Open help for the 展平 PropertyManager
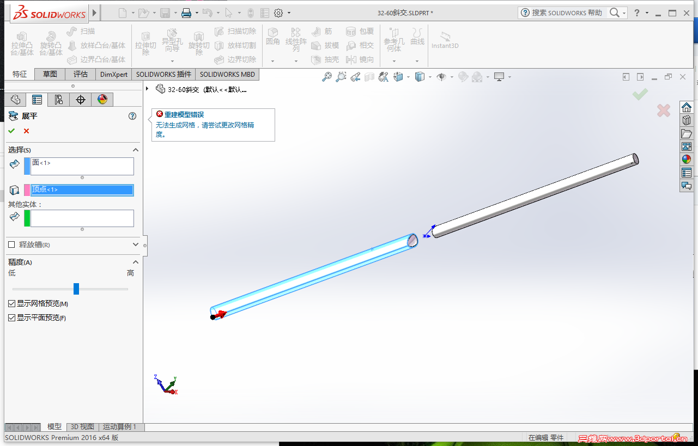Screen dimensions: 698x446 tap(132, 116)
